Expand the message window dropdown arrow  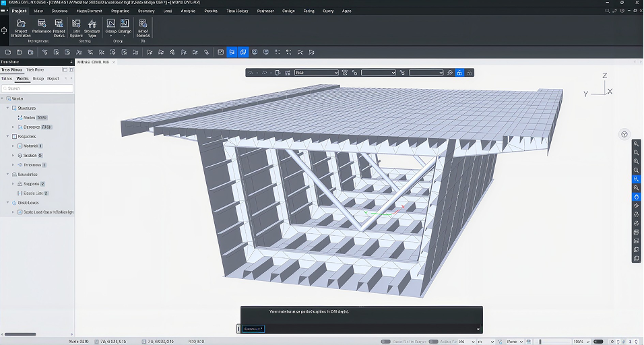click(478, 329)
